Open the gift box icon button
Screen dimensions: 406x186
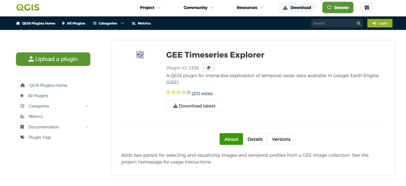coord(367,8)
